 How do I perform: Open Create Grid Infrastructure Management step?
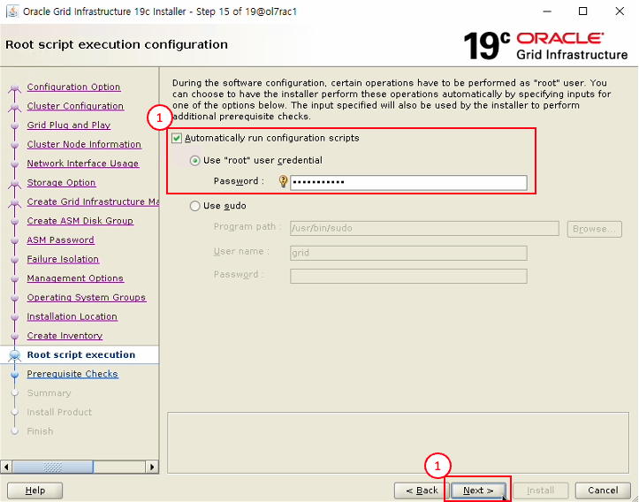93,202
